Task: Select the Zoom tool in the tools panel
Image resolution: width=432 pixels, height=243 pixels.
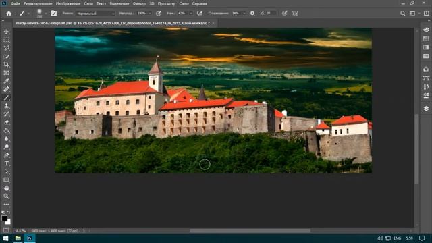Action: coord(6,196)
